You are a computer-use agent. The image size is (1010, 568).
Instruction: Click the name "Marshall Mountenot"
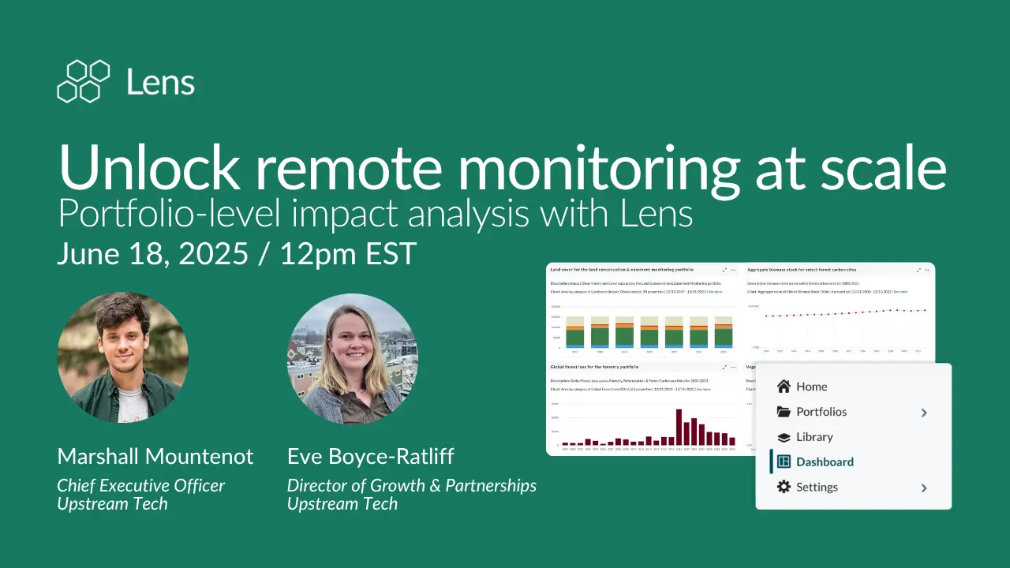point(155,456)
